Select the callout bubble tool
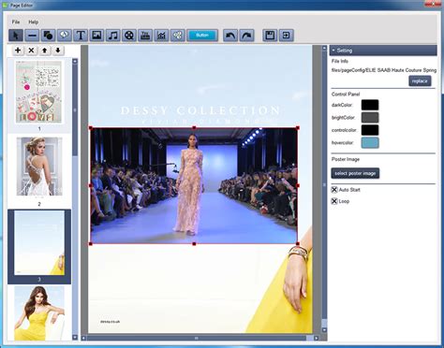Screen dimensions: 444x348 pos(65,36)
